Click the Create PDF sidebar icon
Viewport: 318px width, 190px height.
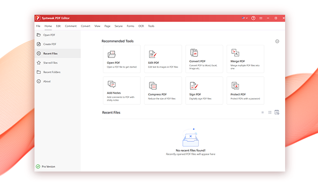tap(39, 44)
